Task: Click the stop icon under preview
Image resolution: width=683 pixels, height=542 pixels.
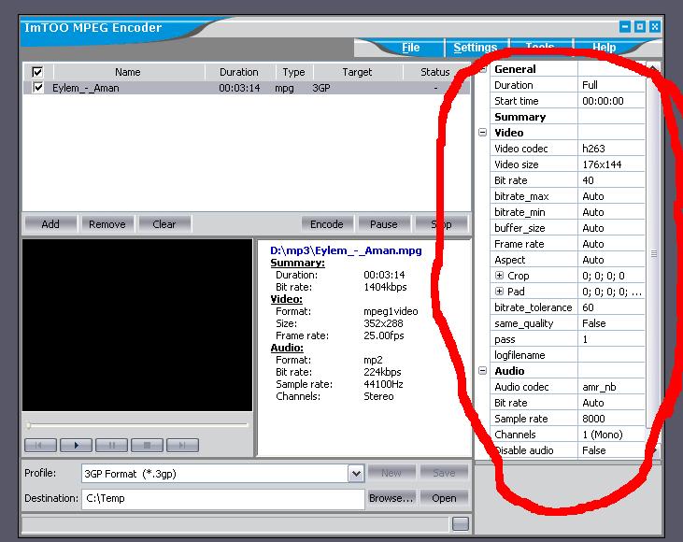Action: 148,445
